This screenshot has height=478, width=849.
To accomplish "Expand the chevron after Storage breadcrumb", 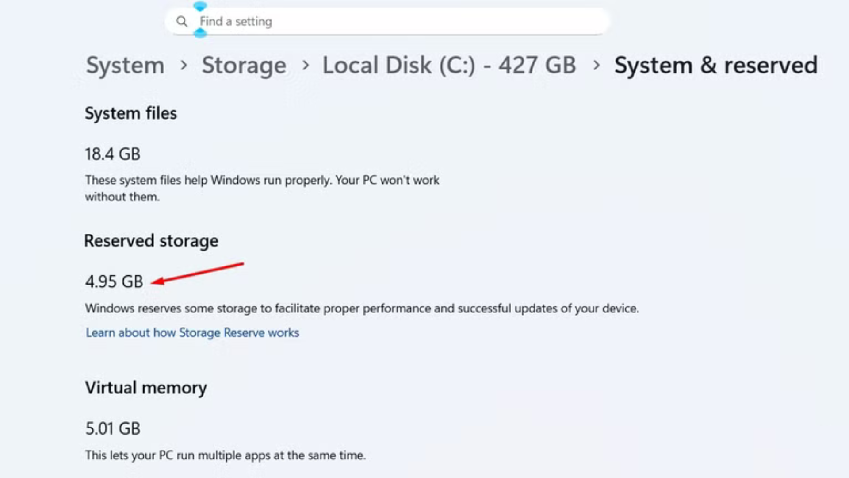I will (x=305, y=65).
